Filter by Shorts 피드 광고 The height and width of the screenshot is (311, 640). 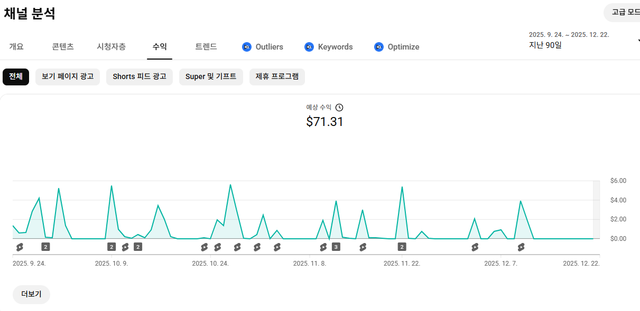(x=140, y=76)
